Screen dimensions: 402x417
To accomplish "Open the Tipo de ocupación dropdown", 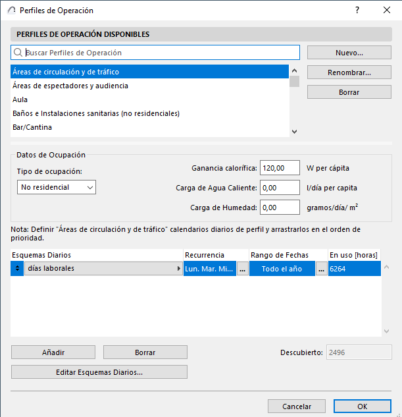I will point(57,187).
